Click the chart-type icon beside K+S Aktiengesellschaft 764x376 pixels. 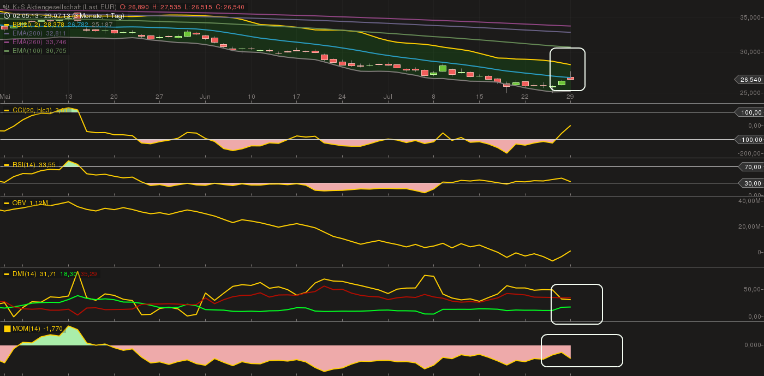click(x=6, y=7)
